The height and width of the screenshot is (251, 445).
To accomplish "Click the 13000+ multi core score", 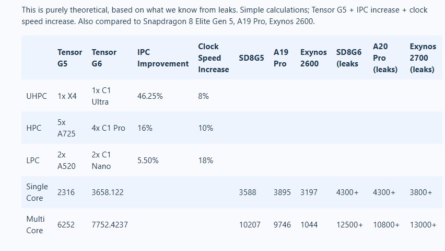I will (423, 225).
